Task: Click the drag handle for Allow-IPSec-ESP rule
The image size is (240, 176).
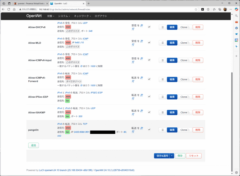Action: click(163, 97)
